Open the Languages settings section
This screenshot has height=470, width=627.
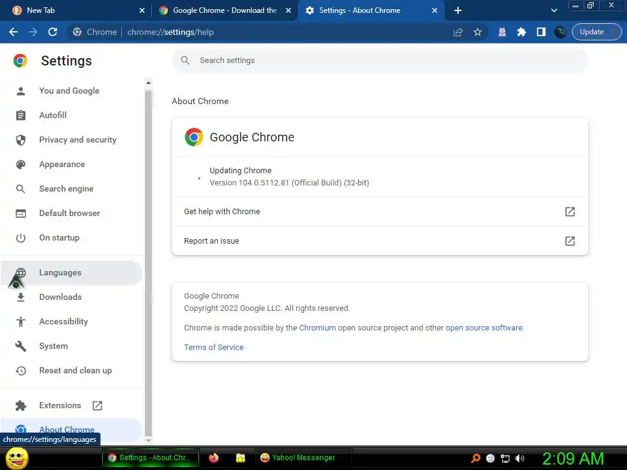(x=71, y=272)
